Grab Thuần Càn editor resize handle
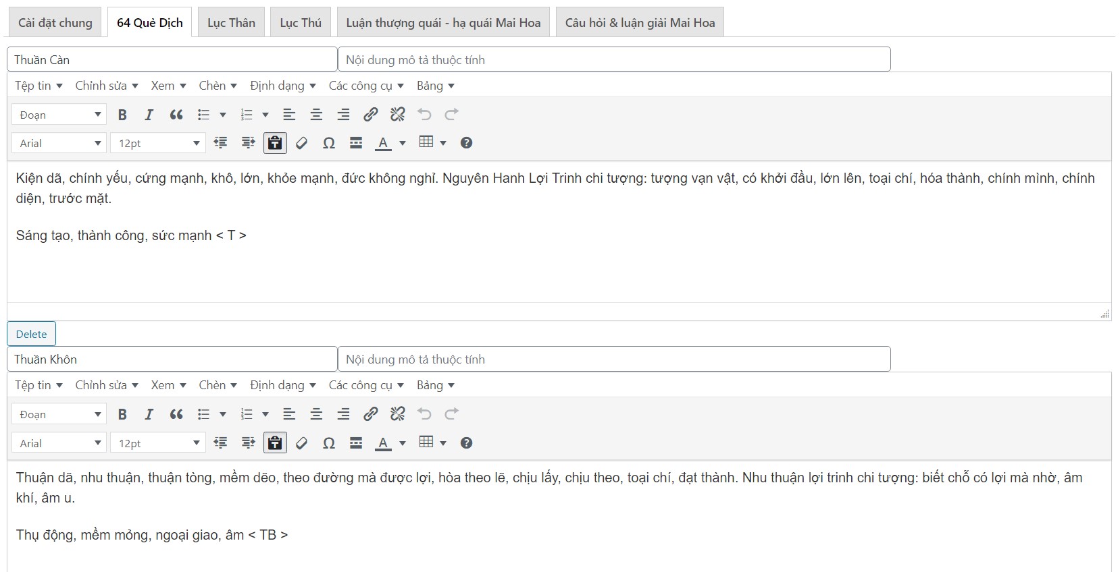Viewport: 1120px width, 572px height. coord(1104,314)
